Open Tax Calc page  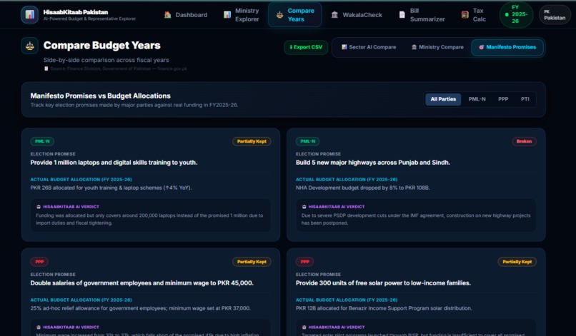[474, 15]
